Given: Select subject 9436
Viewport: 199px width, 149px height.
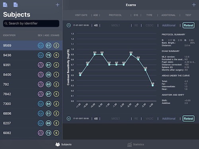Looking at the screenshot, I should tap(31, 55).
